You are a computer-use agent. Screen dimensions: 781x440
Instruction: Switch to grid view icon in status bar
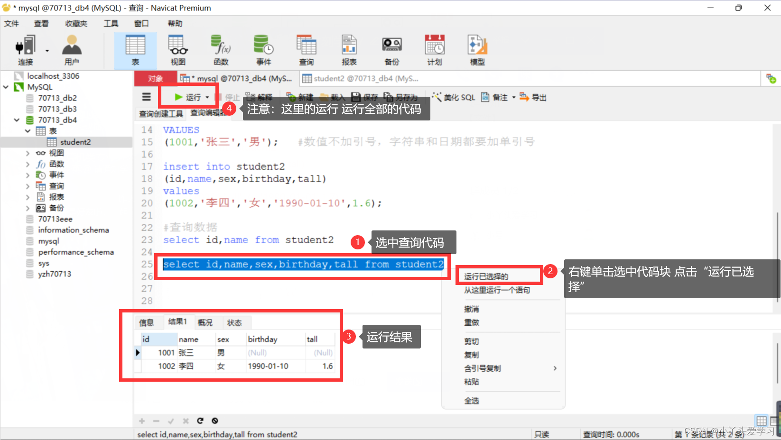coord(762,421)
